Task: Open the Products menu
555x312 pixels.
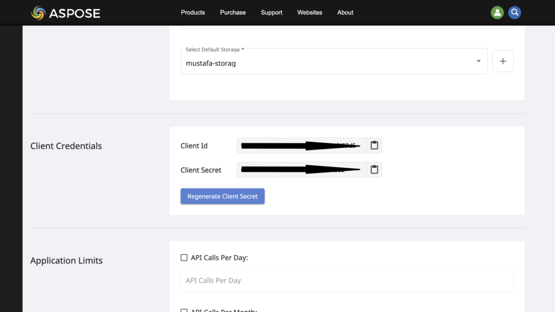Action: click(x=193, y=12)
